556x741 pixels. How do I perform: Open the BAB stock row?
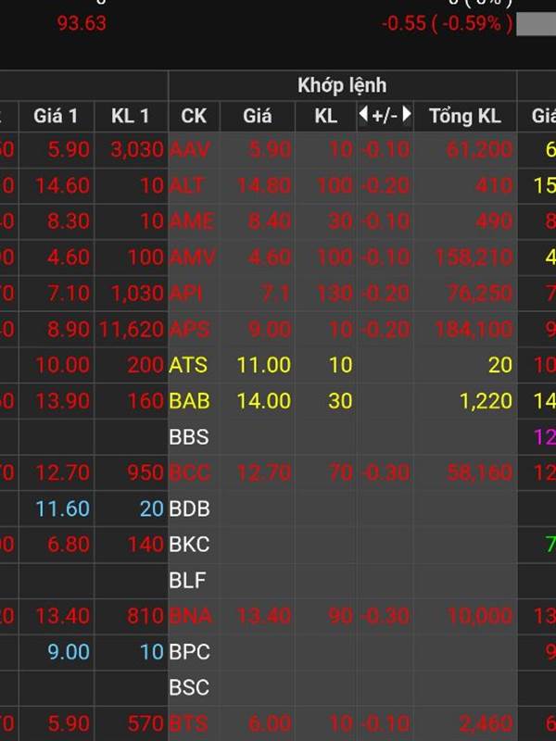[x=189, y=401]
